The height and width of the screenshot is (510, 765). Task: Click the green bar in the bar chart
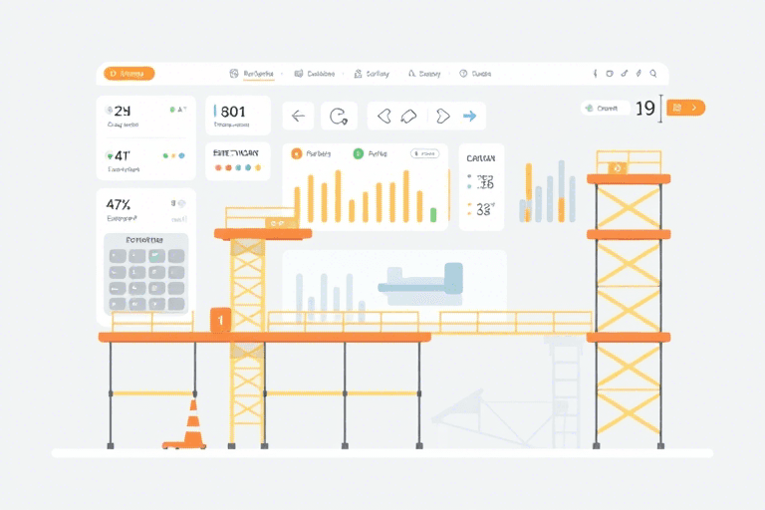[x=433, y=214]
